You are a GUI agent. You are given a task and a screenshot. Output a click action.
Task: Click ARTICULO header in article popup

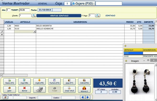133,50
